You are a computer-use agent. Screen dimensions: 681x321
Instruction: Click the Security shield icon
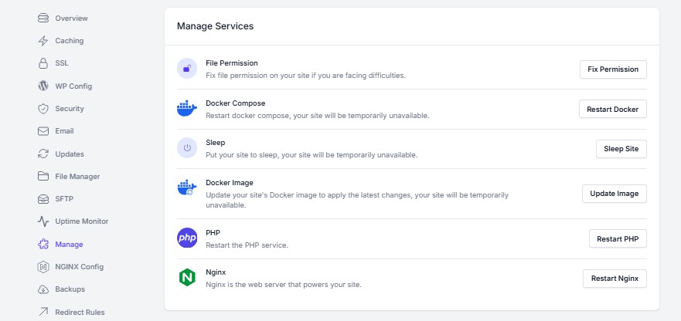coord(43,109)
